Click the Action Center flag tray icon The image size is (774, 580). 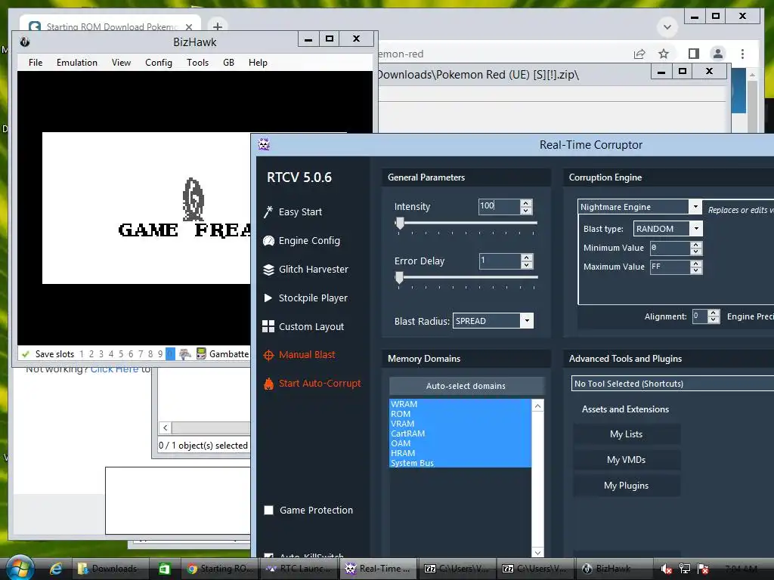[704, 569]
